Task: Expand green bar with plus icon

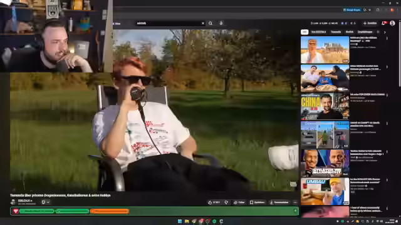Action: coord(295,211)
